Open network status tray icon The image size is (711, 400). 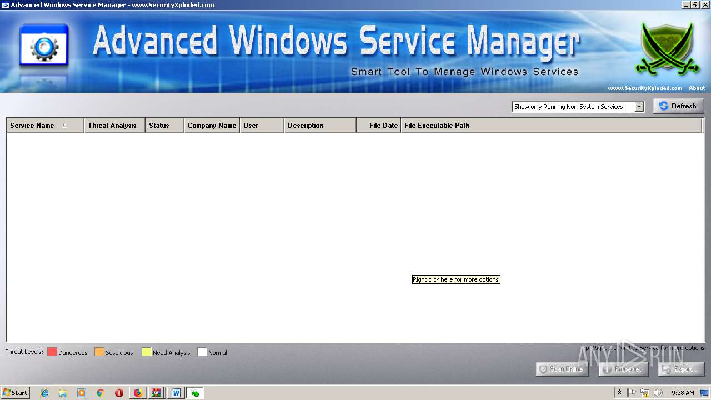645,393
